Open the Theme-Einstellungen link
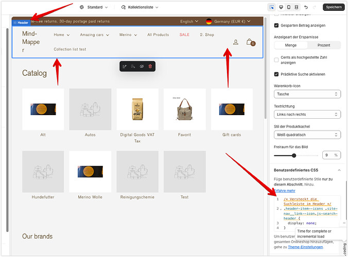Image resolution: width=348 pixels, height=257 pixels. [x=305, y=247]
